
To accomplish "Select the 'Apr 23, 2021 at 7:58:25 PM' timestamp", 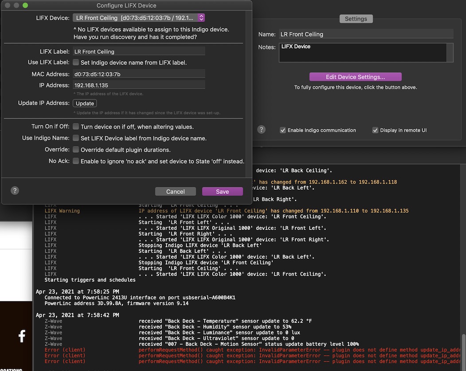I will coord(77,292).
